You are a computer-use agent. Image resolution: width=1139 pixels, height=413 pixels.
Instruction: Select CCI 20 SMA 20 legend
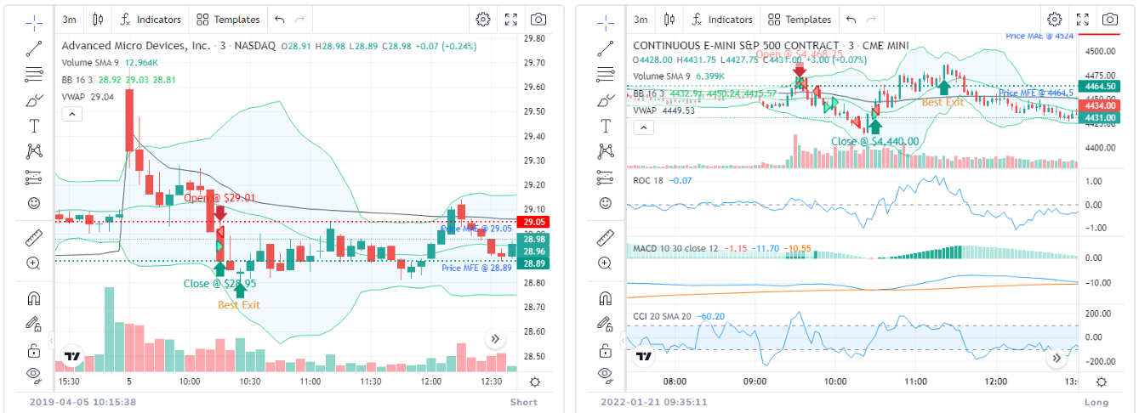[x=679, y=317]
